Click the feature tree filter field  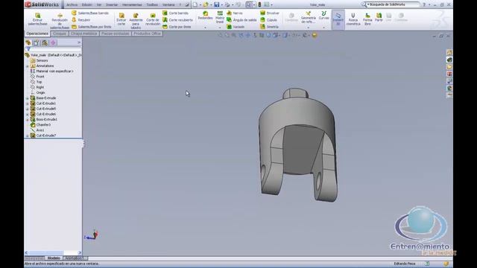point(54,49)
